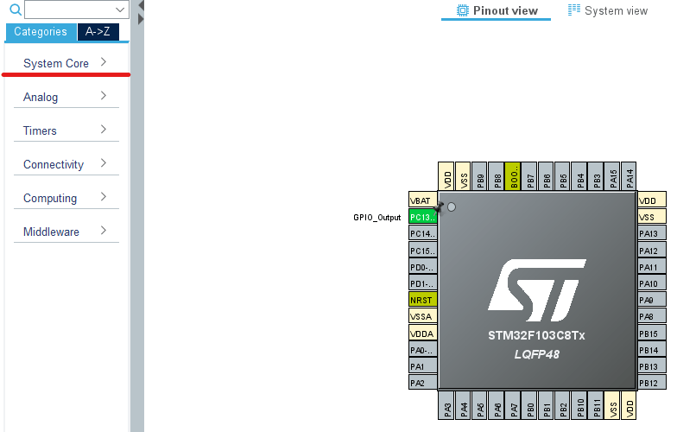
Task: Click the GPIO_Output pin label
Action: click(376, 218)
